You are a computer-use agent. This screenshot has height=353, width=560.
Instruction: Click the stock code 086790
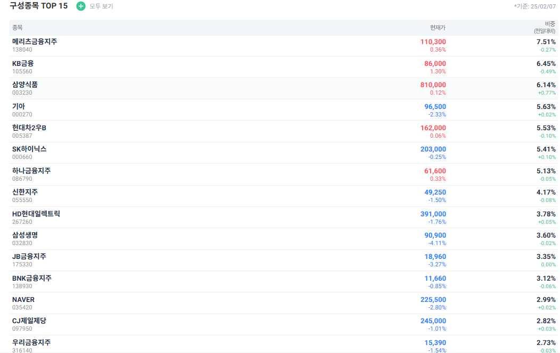(x=22, y=179)
